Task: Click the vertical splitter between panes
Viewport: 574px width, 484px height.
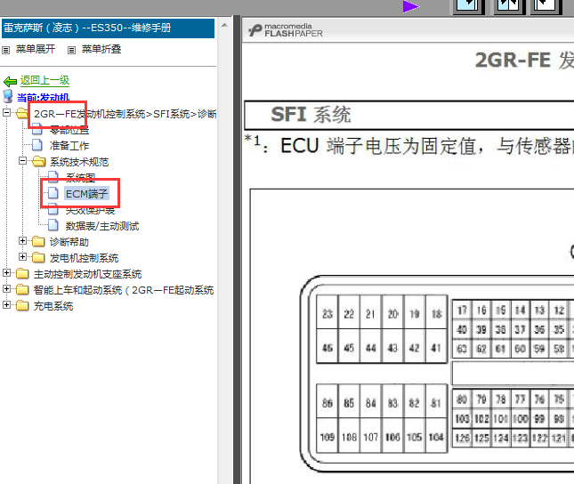Action: [x=237, y=250]
